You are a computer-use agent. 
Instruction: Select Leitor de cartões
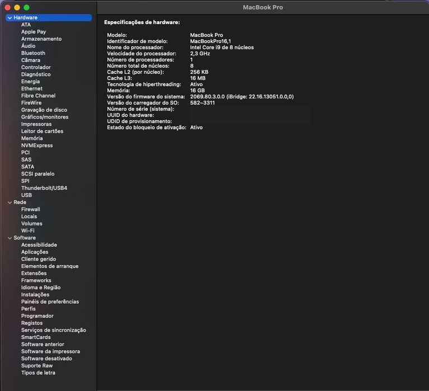coord(42,131)
